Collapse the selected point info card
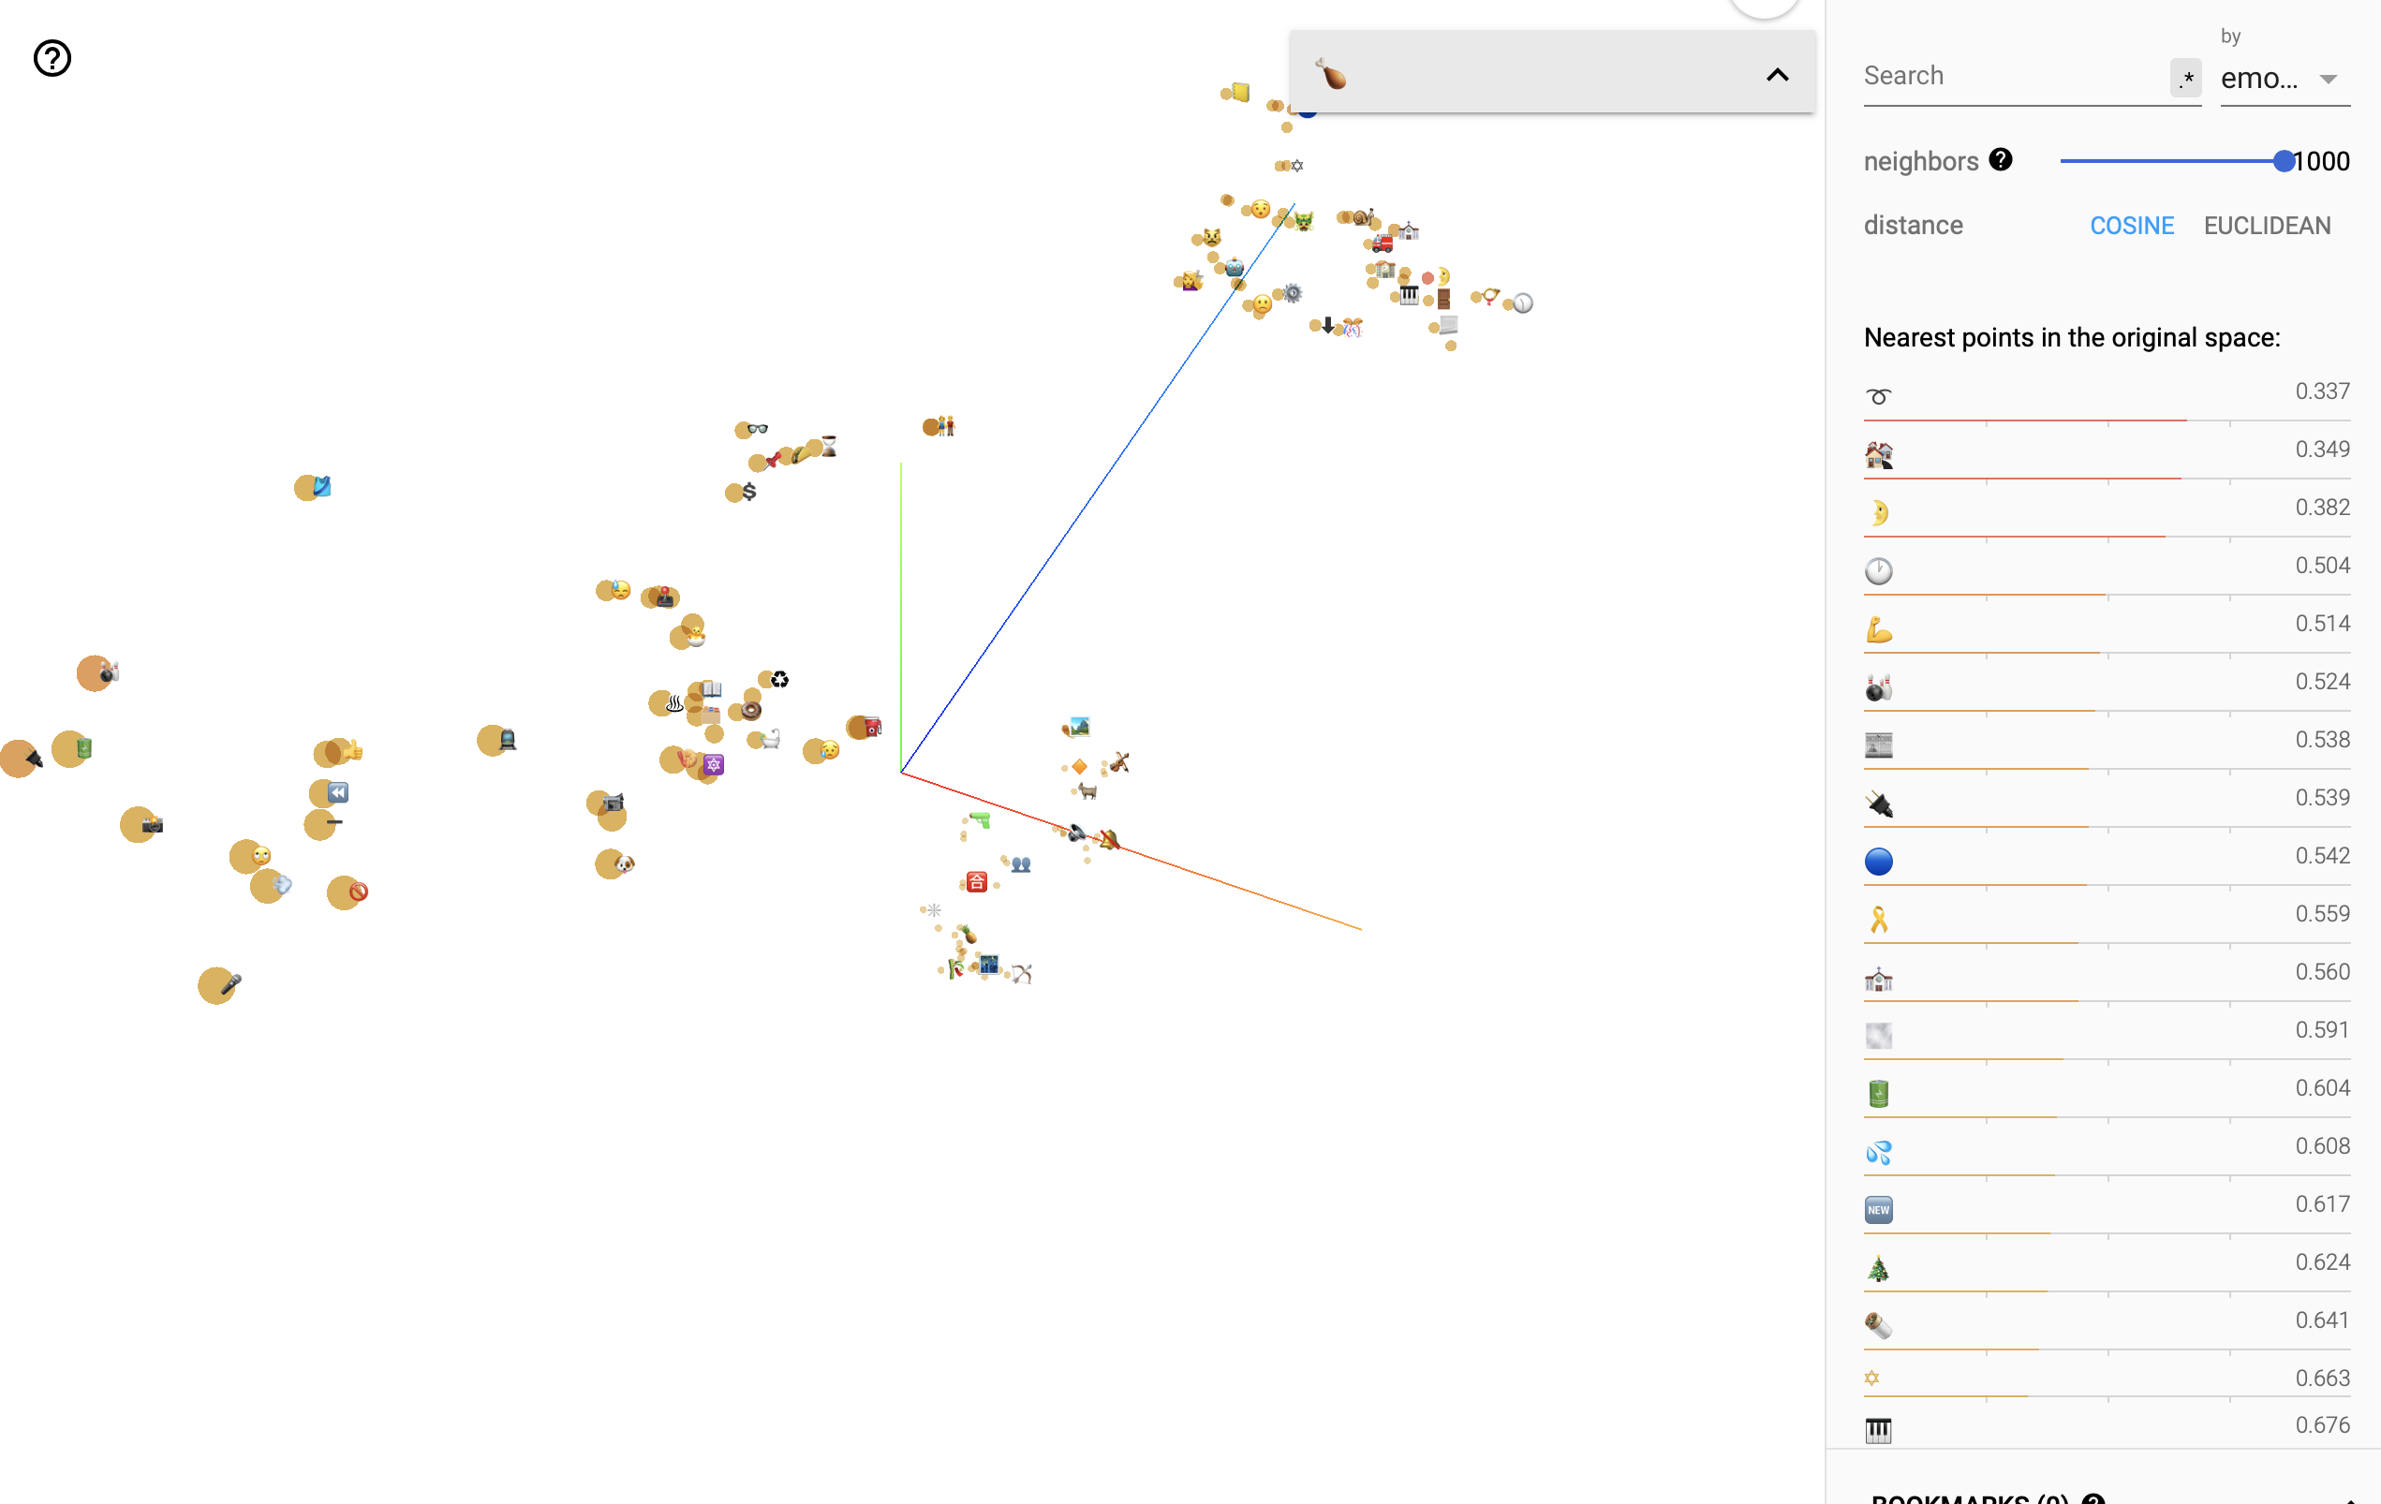Screen dimensions: 2381x1504 (1777, 75)
